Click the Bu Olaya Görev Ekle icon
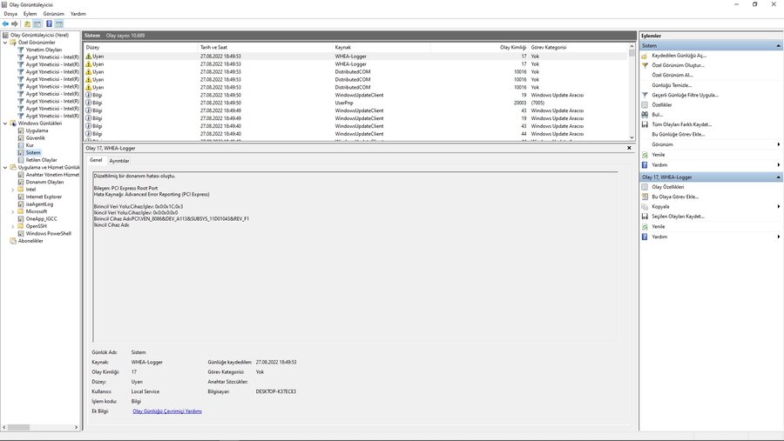784x441 pixels. click(645, 197)
